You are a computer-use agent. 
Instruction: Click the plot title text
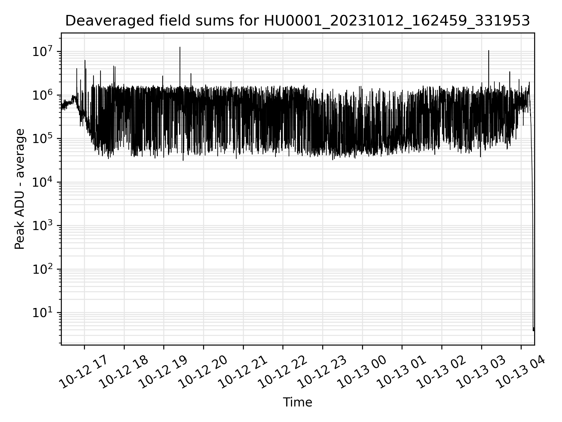[297, 21]
